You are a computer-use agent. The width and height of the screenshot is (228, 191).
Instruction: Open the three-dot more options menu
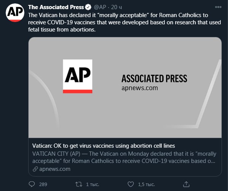[218, 7]
